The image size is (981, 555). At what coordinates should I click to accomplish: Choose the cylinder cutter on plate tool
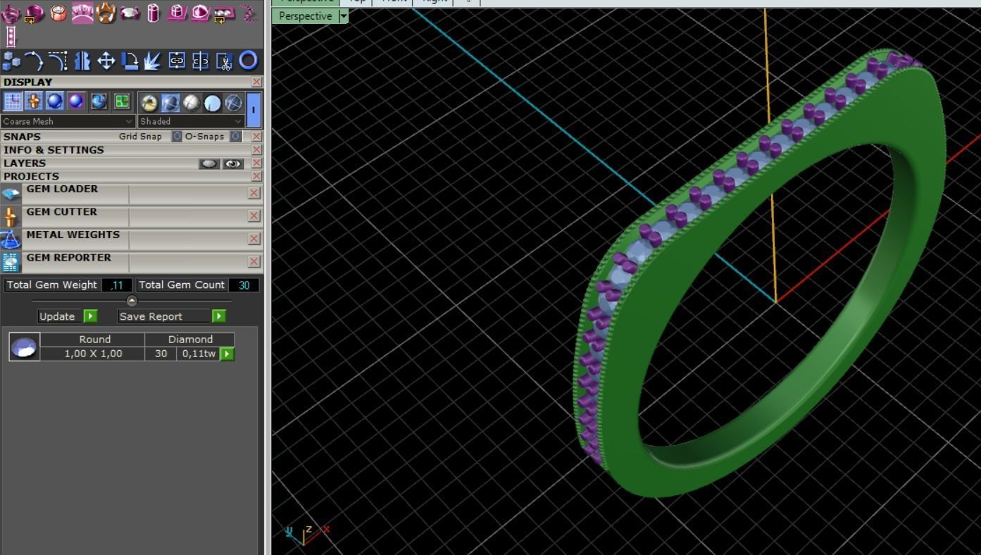pyautogui.click(x=177, y=13)
